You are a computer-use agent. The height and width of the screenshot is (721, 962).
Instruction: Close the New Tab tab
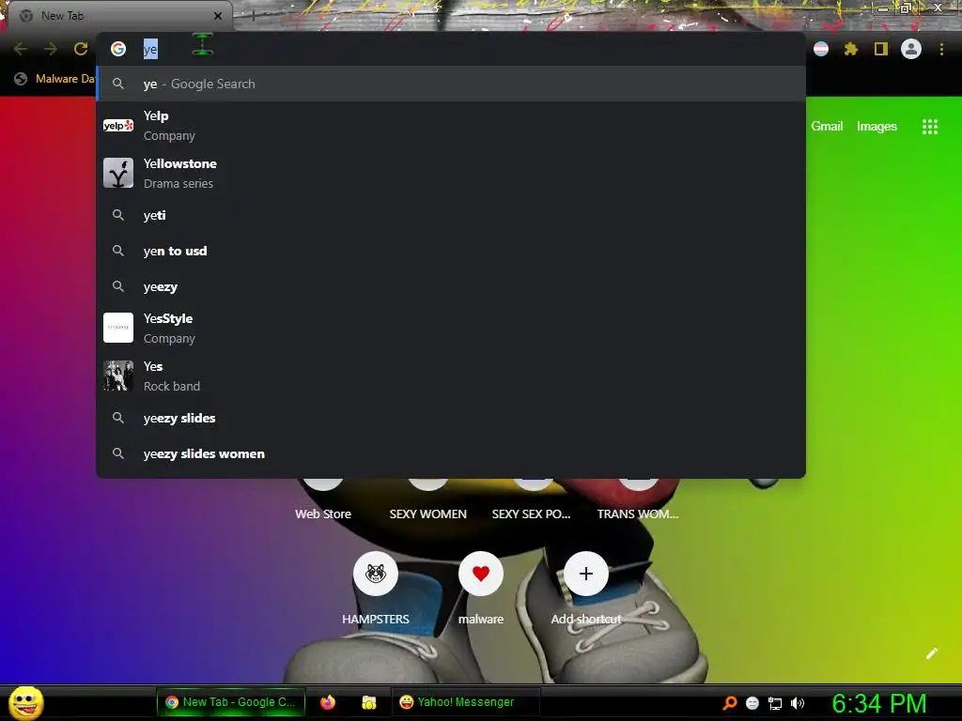(218, 16)
